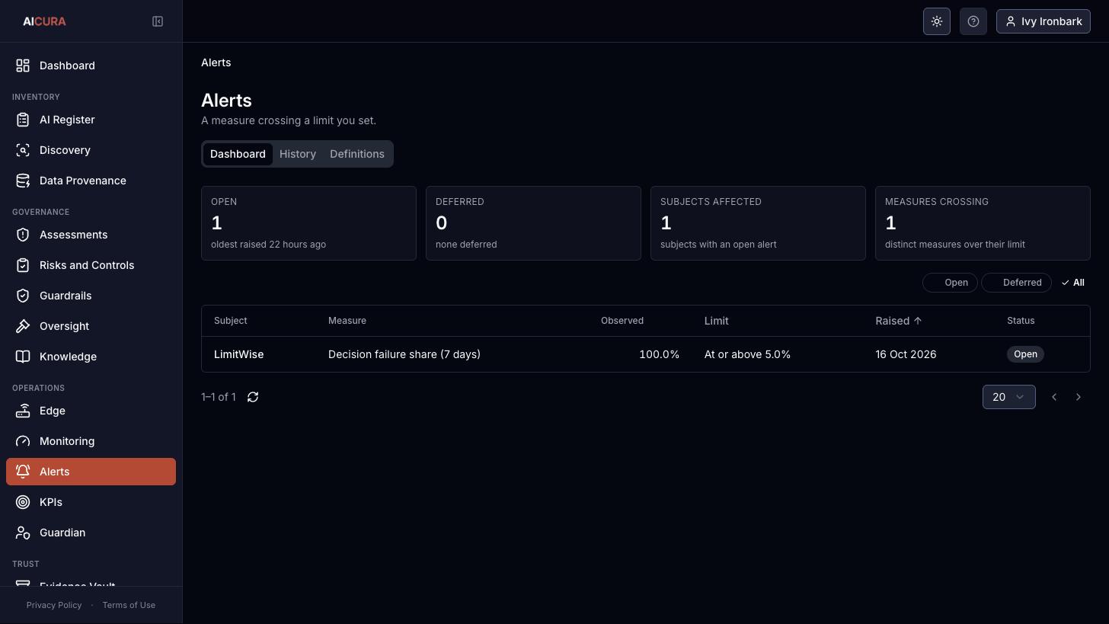
Task: Click the Discovery scan icon
Action: (x=23, y=150)
